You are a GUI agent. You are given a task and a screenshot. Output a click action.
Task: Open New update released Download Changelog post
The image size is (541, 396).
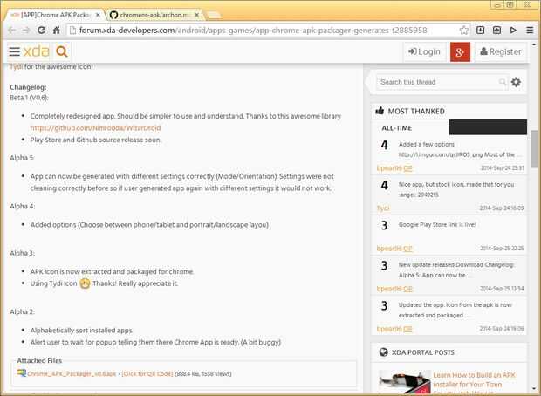pyautogui.click(x=456, y=270)
